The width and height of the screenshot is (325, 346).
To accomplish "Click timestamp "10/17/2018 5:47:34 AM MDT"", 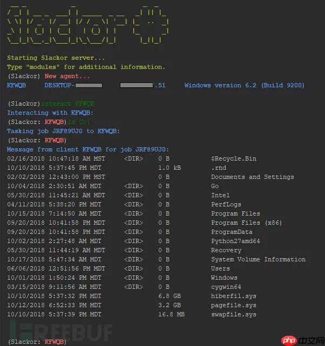I will coord(54,259).
